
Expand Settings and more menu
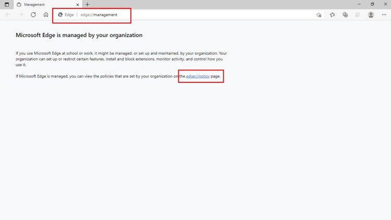tap(384, 15)
